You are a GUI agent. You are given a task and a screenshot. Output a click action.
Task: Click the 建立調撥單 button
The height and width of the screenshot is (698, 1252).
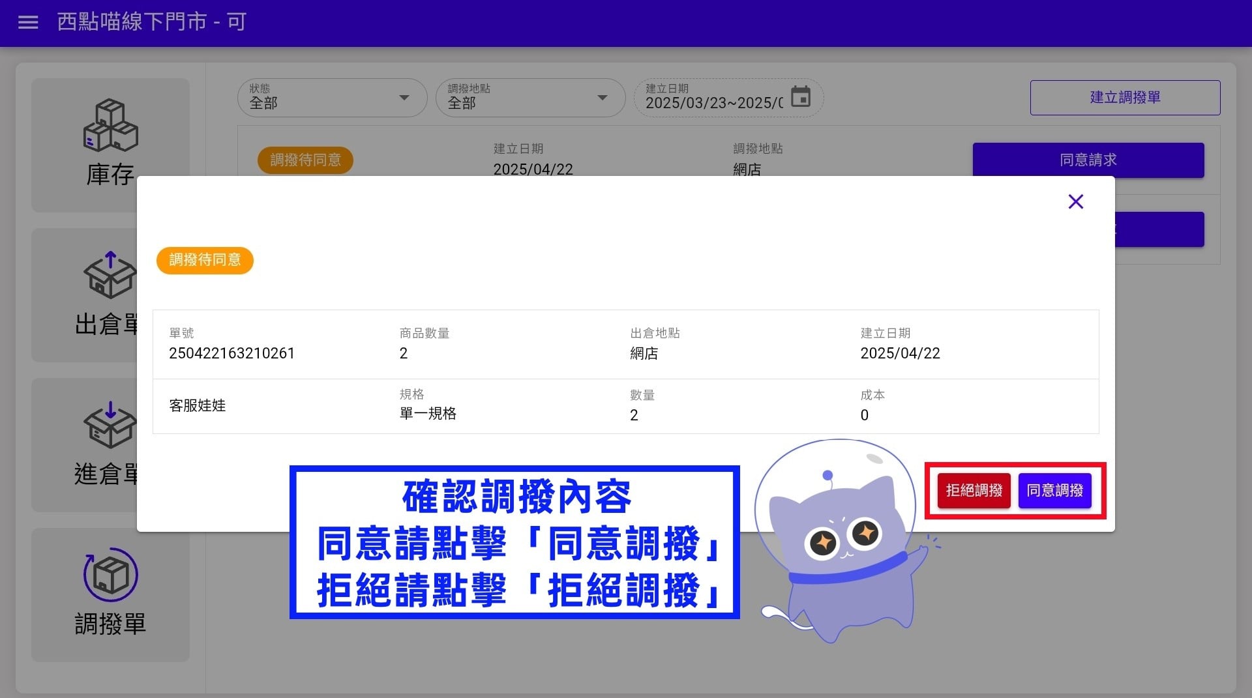[x=1125, y=97]
